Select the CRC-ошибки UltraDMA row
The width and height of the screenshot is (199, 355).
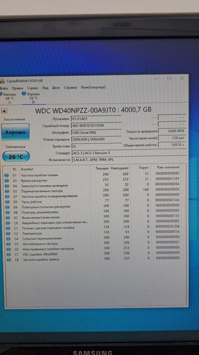point(95,254)
